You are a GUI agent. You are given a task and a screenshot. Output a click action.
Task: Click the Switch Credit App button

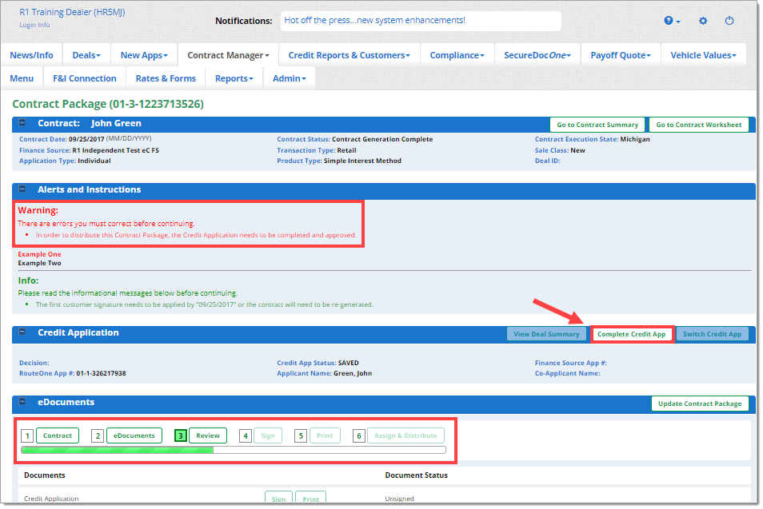click(x=713, y=334)
